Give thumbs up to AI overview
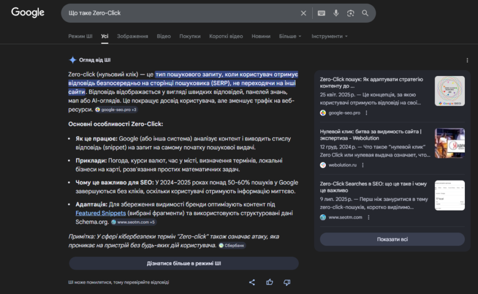The height and width of the screenshot is (294, 478). 269,282
